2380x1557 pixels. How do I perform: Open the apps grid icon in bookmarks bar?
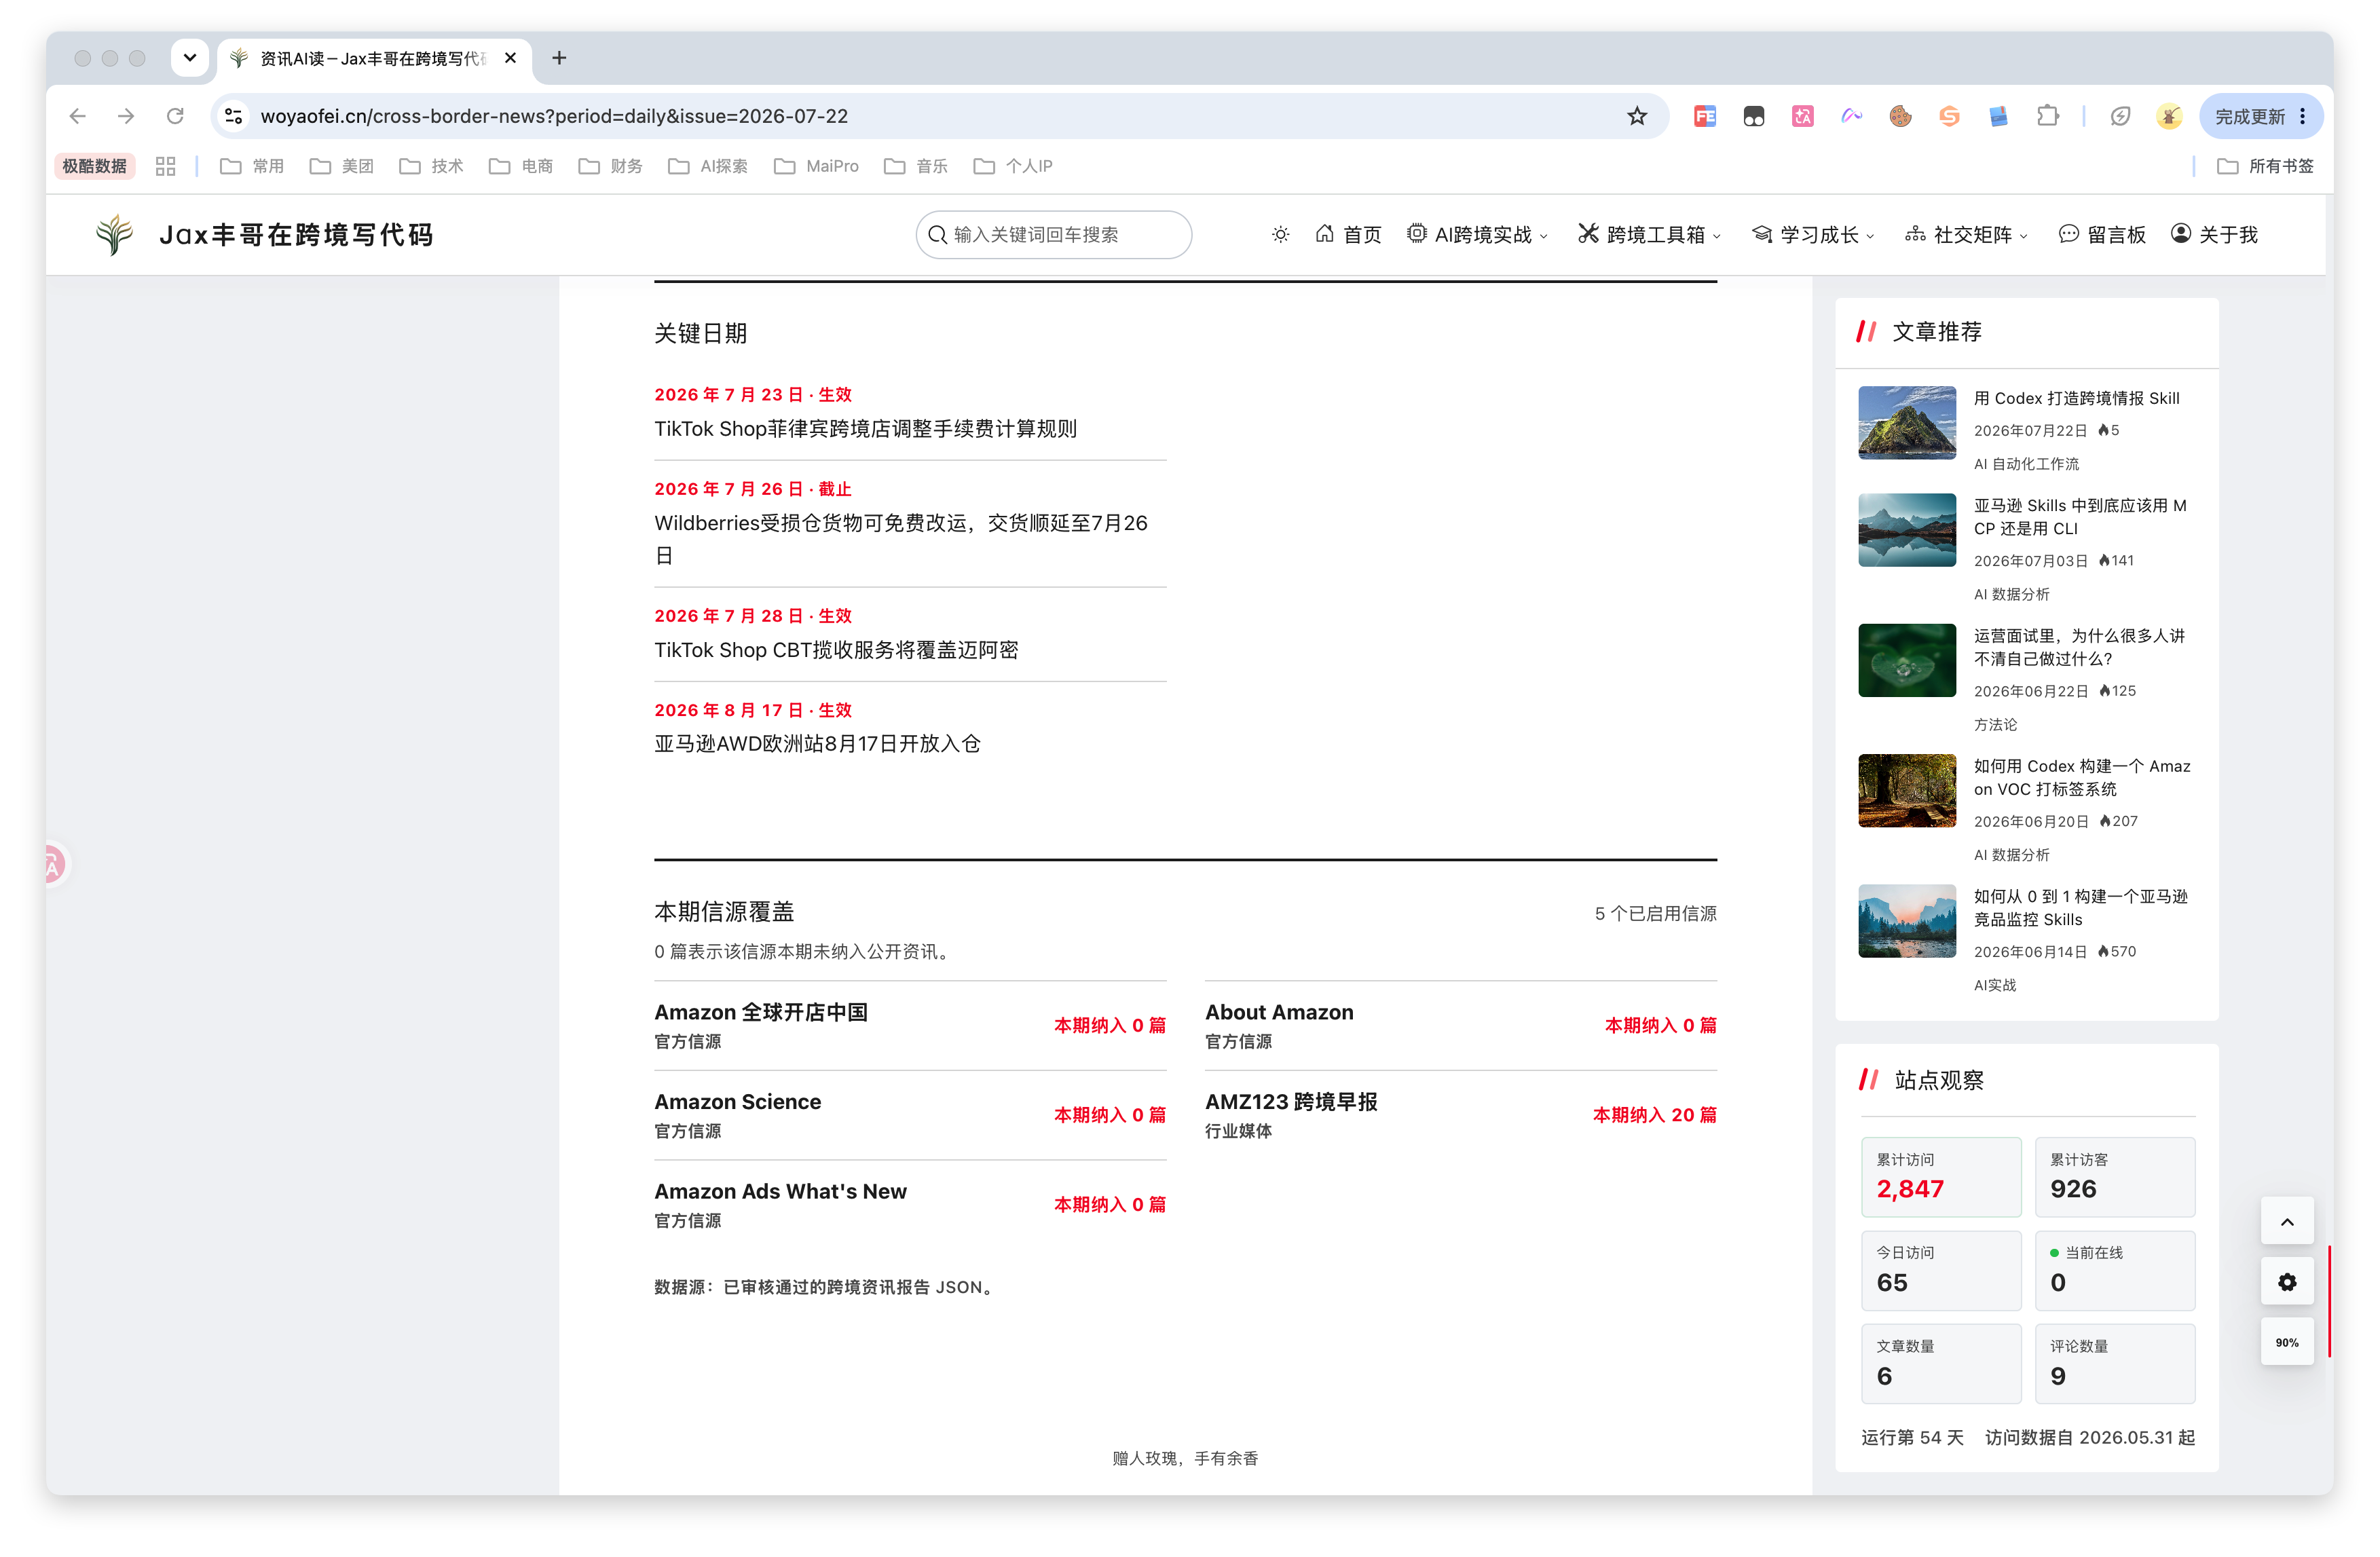click(165, 166)
